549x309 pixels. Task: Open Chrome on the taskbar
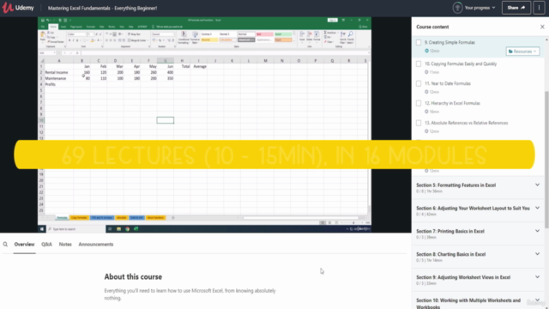click(128, 229)
